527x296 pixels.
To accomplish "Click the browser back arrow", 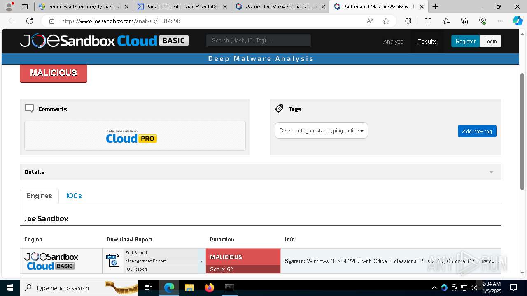I will 12,21.
